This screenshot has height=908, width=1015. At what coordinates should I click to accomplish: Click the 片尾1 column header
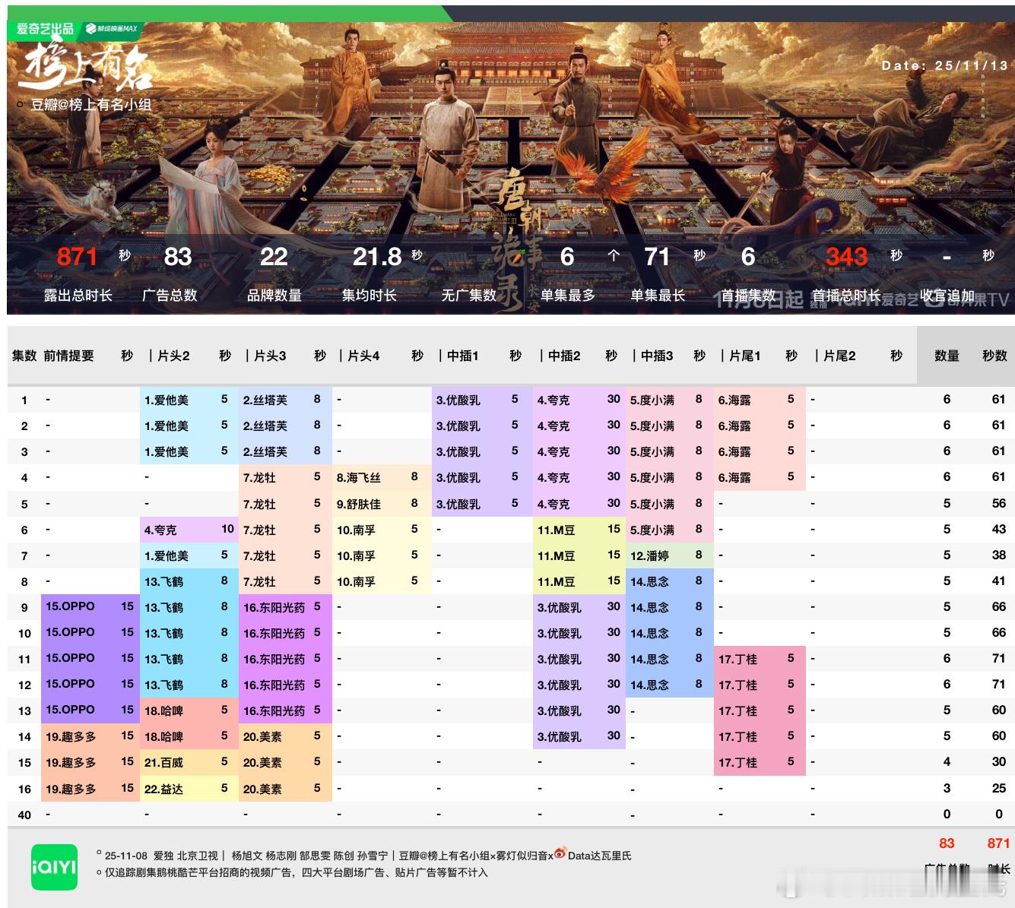pos(744,356)
